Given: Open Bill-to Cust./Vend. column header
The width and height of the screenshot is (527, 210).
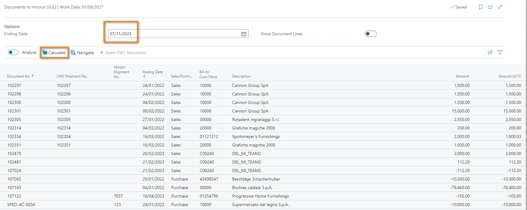Looking at the screenshot, I should (209, 74).
